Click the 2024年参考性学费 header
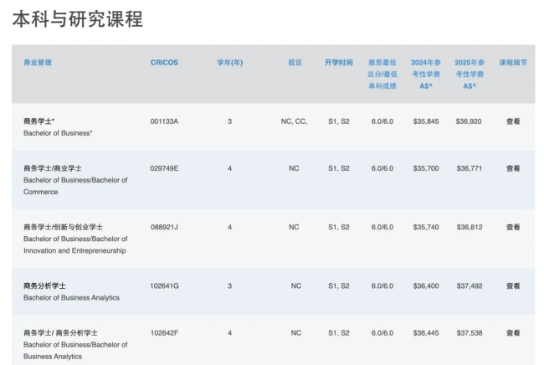Viewport: 544px width, 365px height. (426, 75)
